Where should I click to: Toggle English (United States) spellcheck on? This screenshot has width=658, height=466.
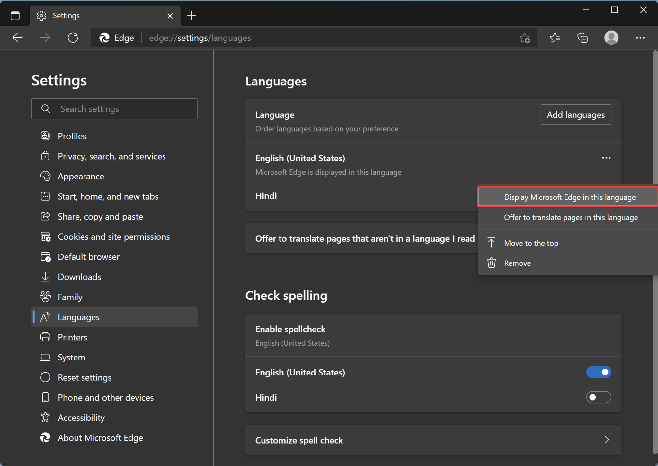599,372
